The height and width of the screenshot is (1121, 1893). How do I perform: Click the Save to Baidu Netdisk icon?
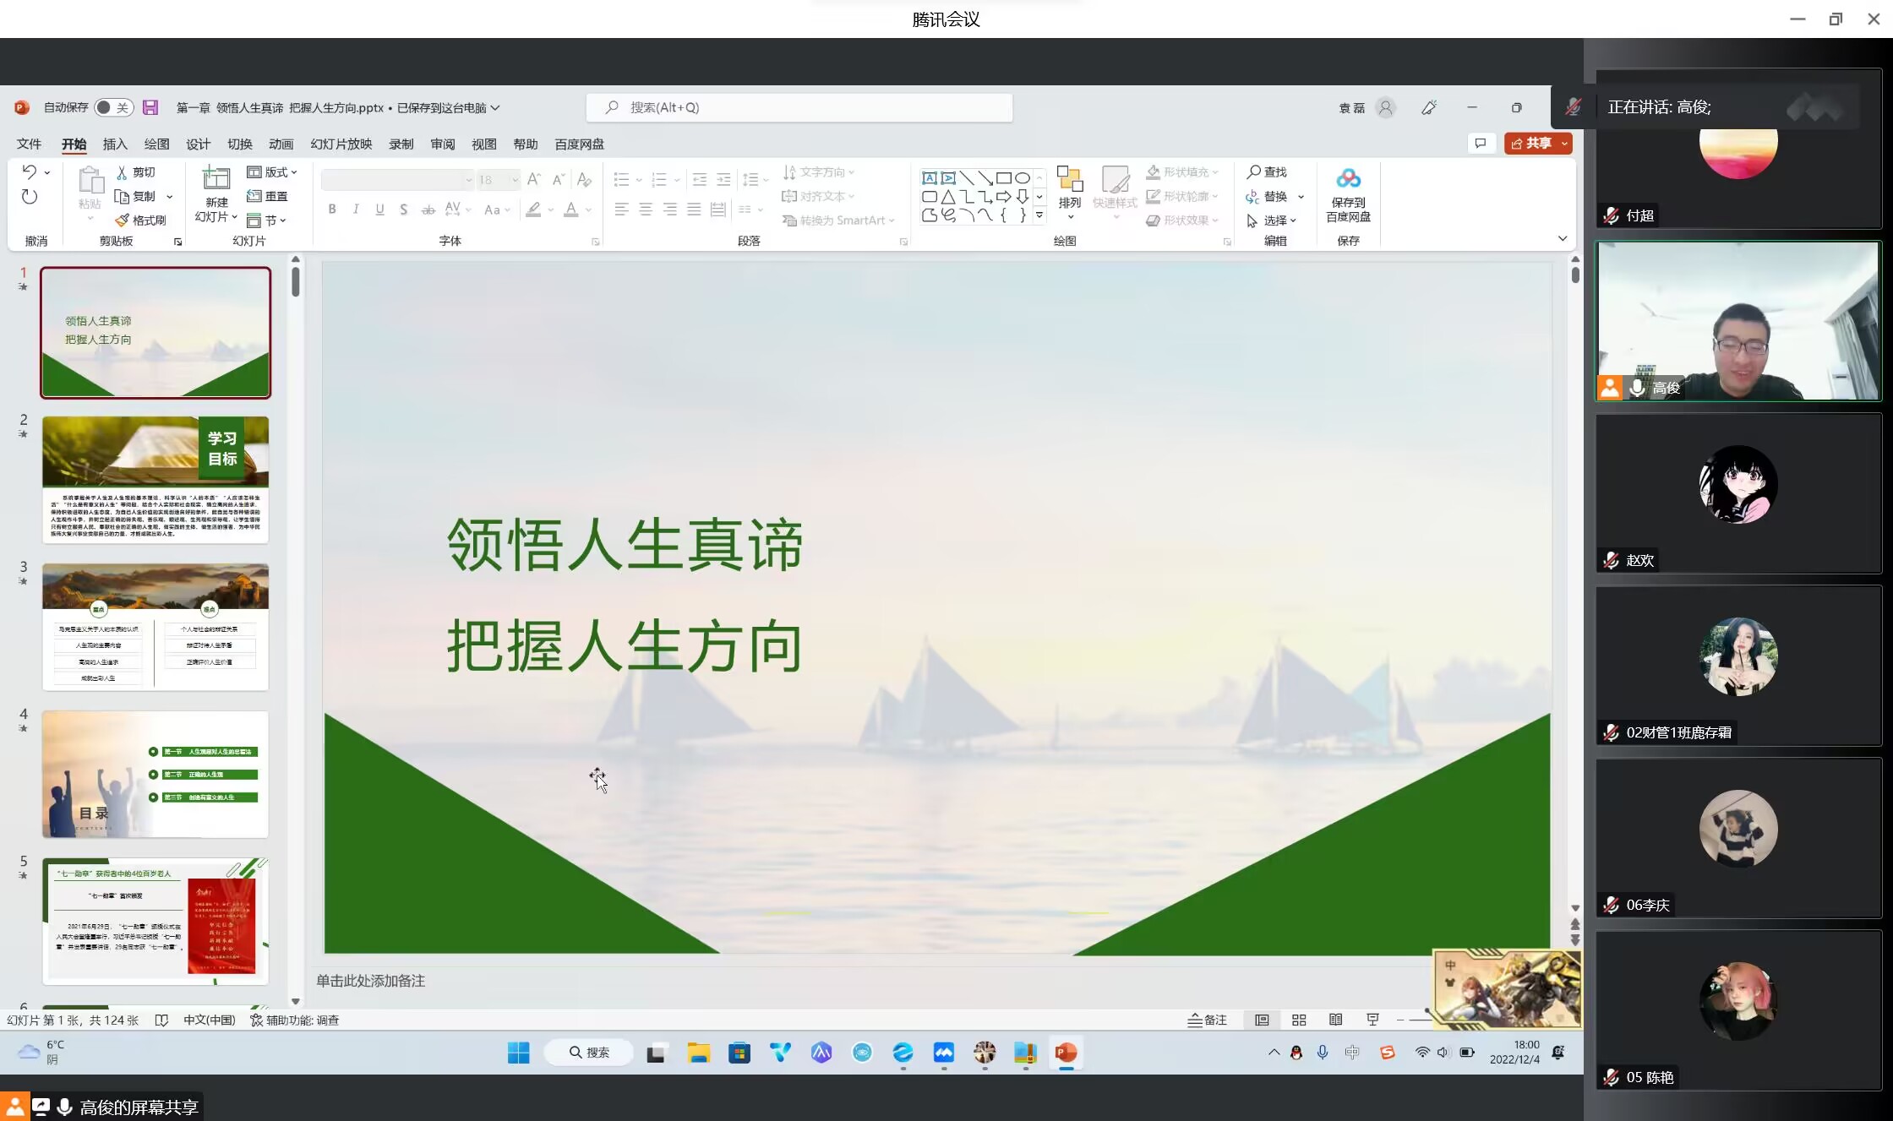(x=1348, y=179)
